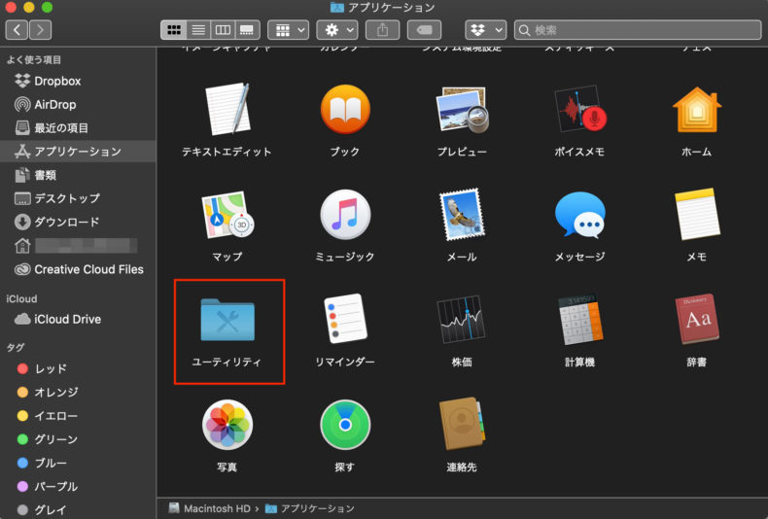Switch to gallery view mode
This screenshot has width=768, height=519.
pos(247,30)
